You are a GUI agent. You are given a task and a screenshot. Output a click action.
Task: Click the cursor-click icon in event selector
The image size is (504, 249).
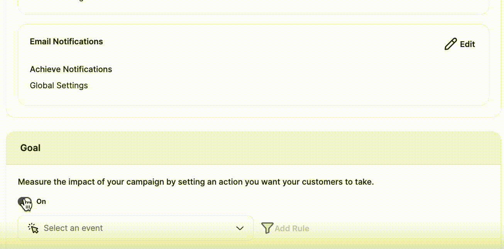click(34, 228)
